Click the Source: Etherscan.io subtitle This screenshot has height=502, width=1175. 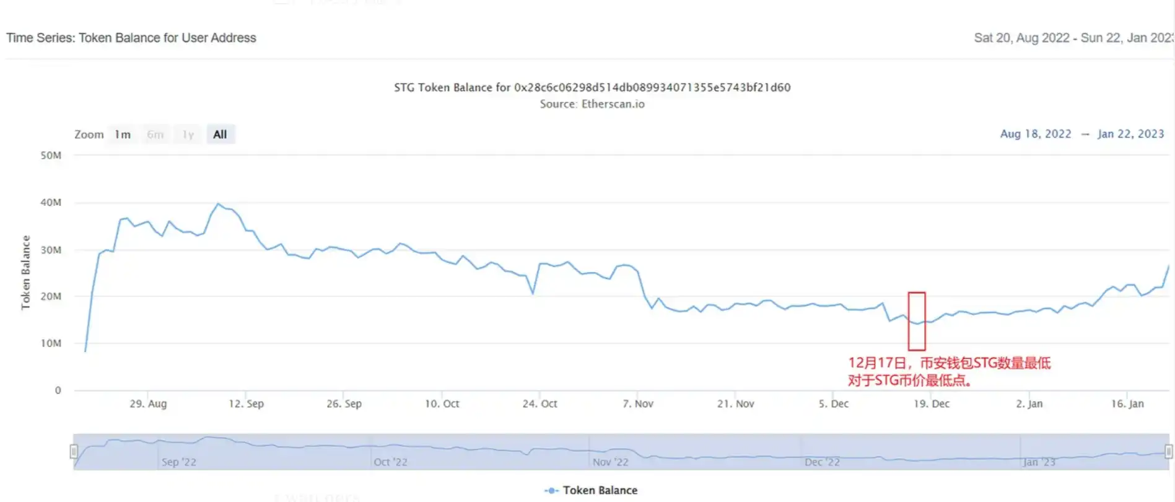[x=592, y=104]
